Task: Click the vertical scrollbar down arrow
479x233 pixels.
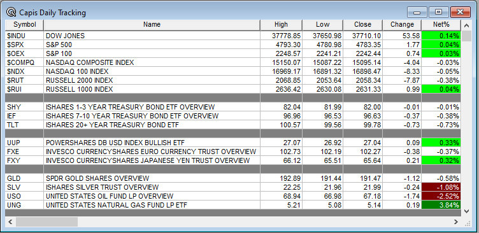Action: [x=466, y=211]
